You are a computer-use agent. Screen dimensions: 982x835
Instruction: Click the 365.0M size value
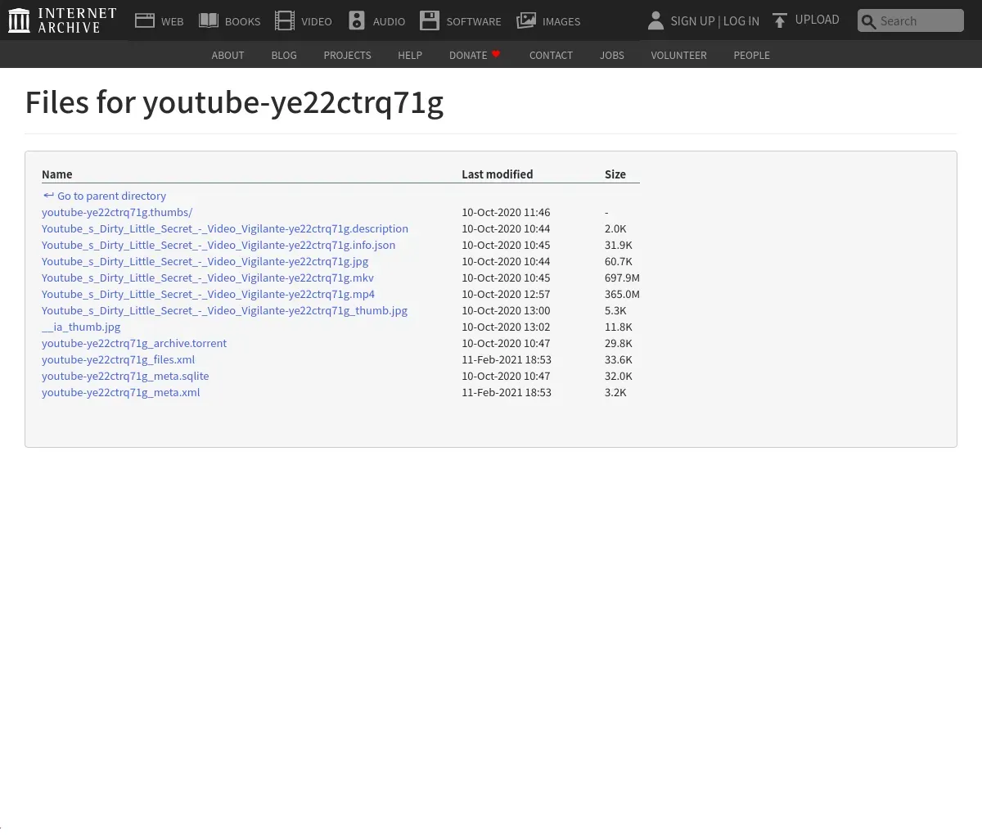click(622, 294)
